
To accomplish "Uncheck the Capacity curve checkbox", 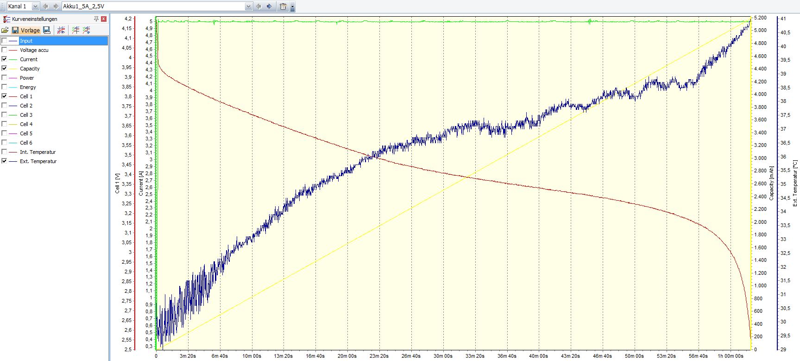I will (4, 69).
